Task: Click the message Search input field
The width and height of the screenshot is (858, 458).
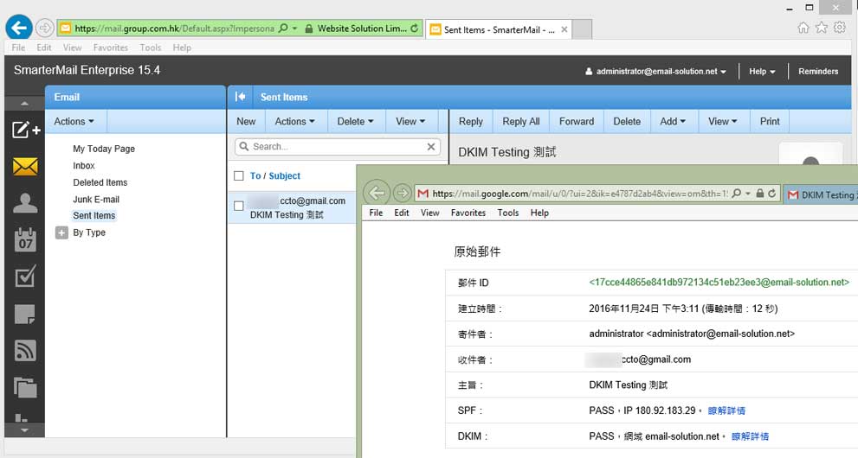Action: coord(338,146)
